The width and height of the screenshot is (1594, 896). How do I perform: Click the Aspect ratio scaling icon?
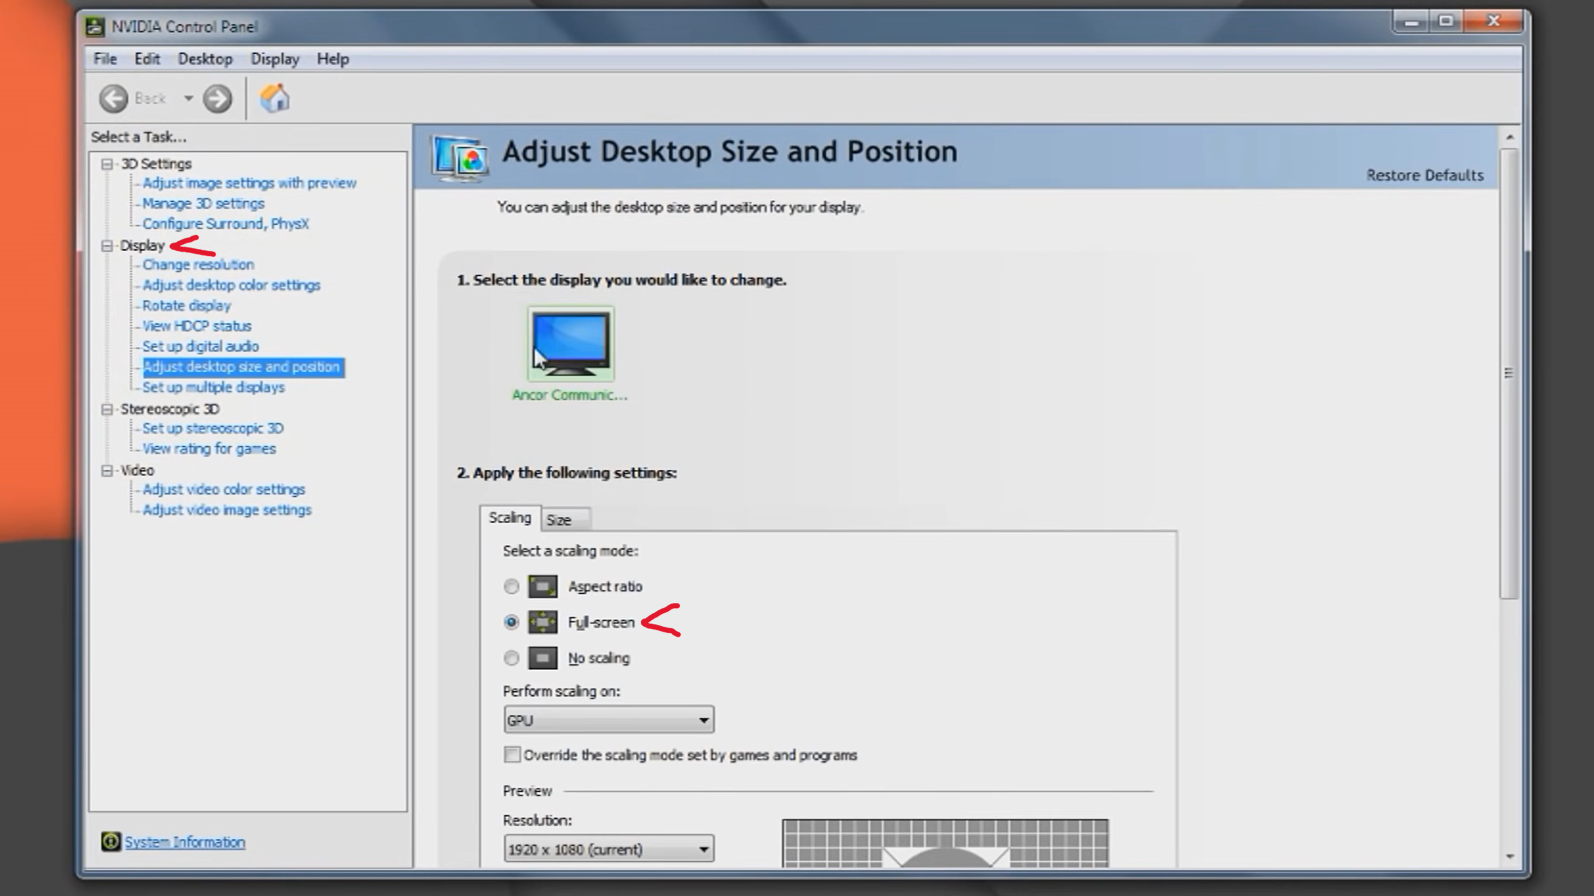click(542, 586)
